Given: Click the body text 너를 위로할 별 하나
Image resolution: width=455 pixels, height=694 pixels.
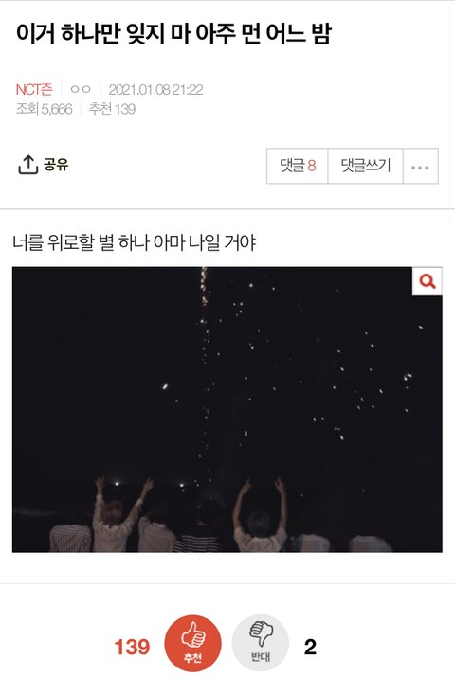Looking at the screenshot, I should click(82, 242).
